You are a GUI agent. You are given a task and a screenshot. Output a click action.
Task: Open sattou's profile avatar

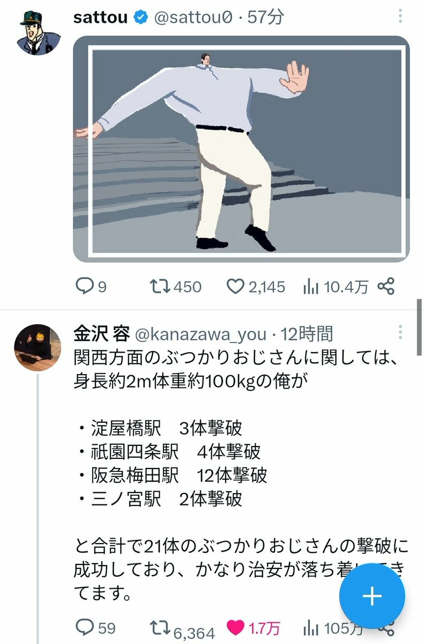[x=39, y=32]
